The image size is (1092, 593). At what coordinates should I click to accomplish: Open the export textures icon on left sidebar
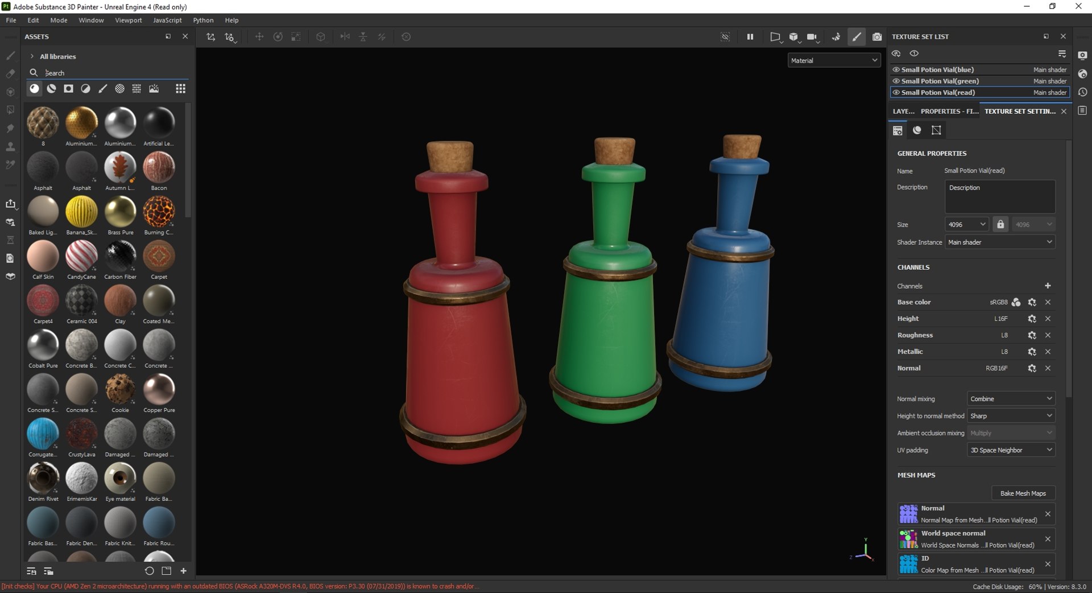10,204
